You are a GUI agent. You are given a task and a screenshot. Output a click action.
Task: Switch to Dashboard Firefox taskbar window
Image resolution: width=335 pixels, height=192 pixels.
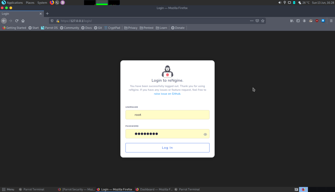click(154, 189)
